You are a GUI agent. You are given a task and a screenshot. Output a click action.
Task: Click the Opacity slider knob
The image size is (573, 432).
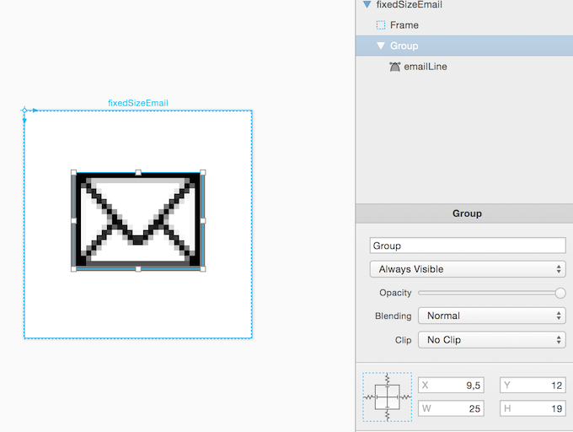tap(560, 293)
